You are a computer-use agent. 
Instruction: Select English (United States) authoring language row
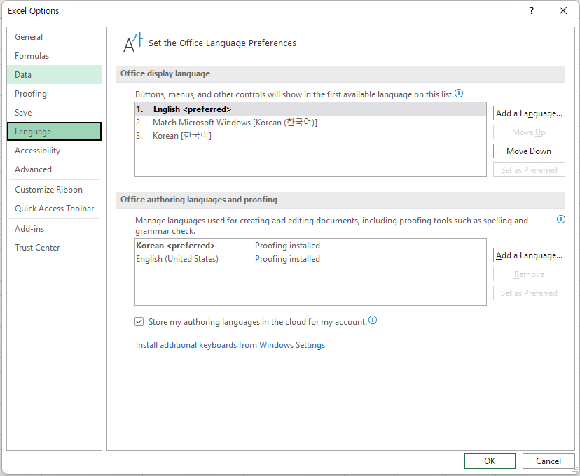pyautogui.click(x=310, y=259)
